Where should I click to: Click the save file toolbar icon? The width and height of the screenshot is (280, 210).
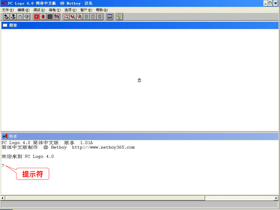tap(13, 17)
